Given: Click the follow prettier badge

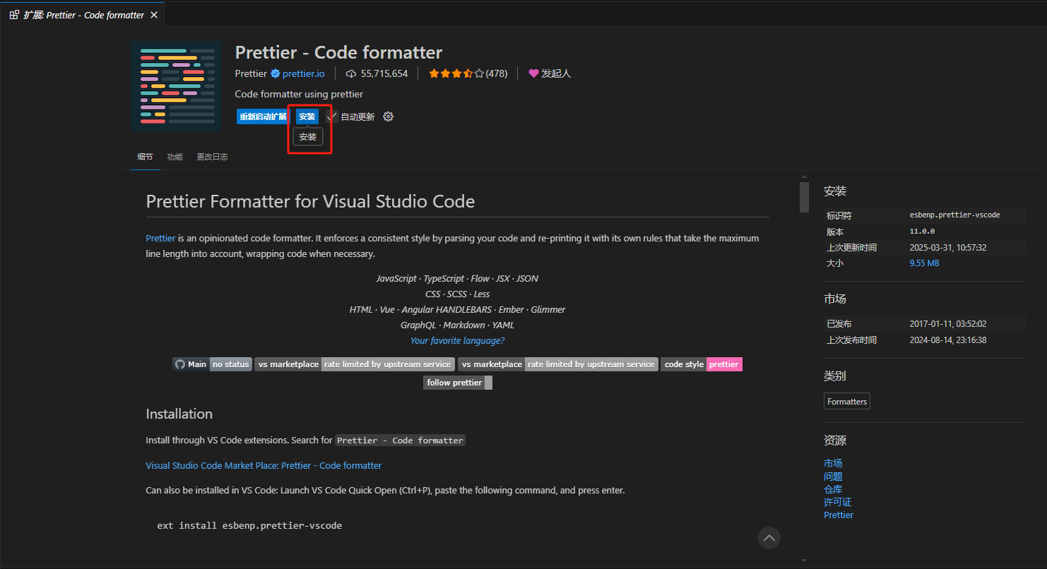Looking at the screenshot, I should click(x=458, y=383).
